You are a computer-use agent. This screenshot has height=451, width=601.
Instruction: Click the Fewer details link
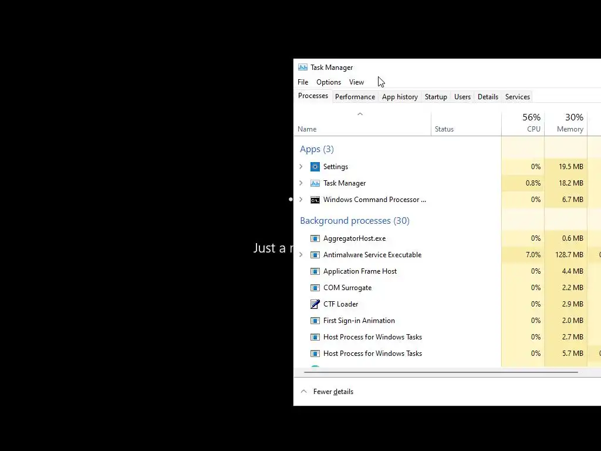333,392
